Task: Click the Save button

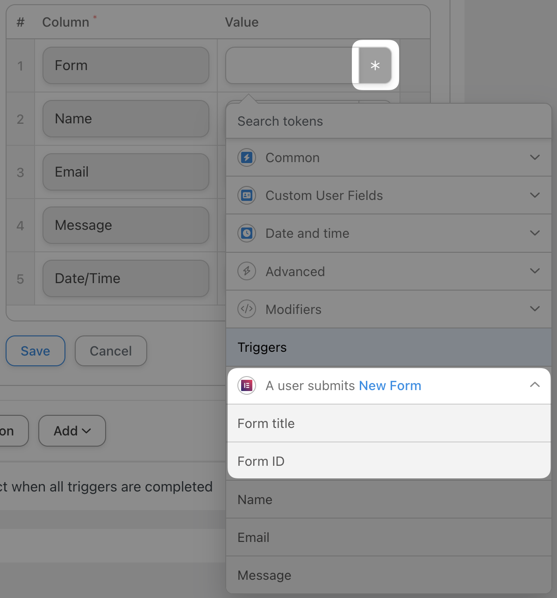Action: (36, 351)
